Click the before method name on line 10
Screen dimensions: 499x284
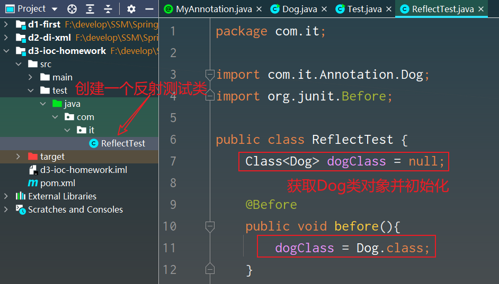point(357,227)
